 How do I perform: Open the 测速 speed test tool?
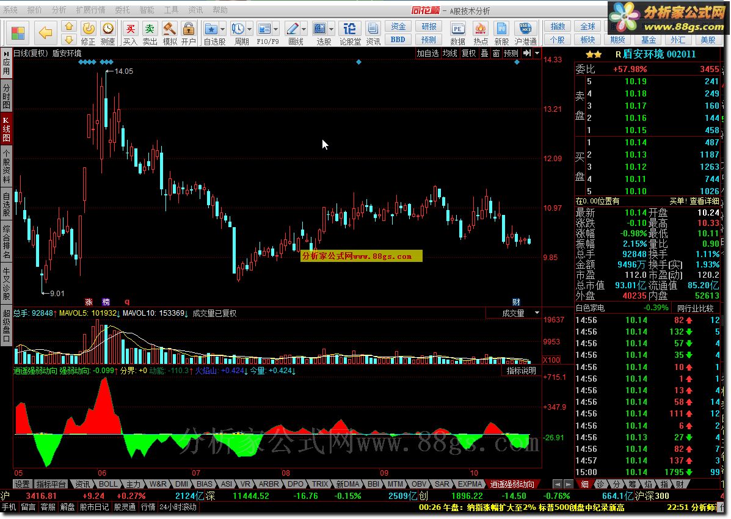107,33
